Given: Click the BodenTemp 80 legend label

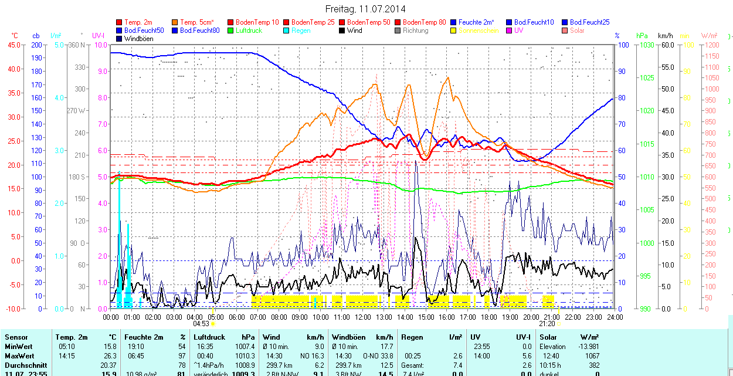Looking at the screenshot, I should click(x=424, y=22).
